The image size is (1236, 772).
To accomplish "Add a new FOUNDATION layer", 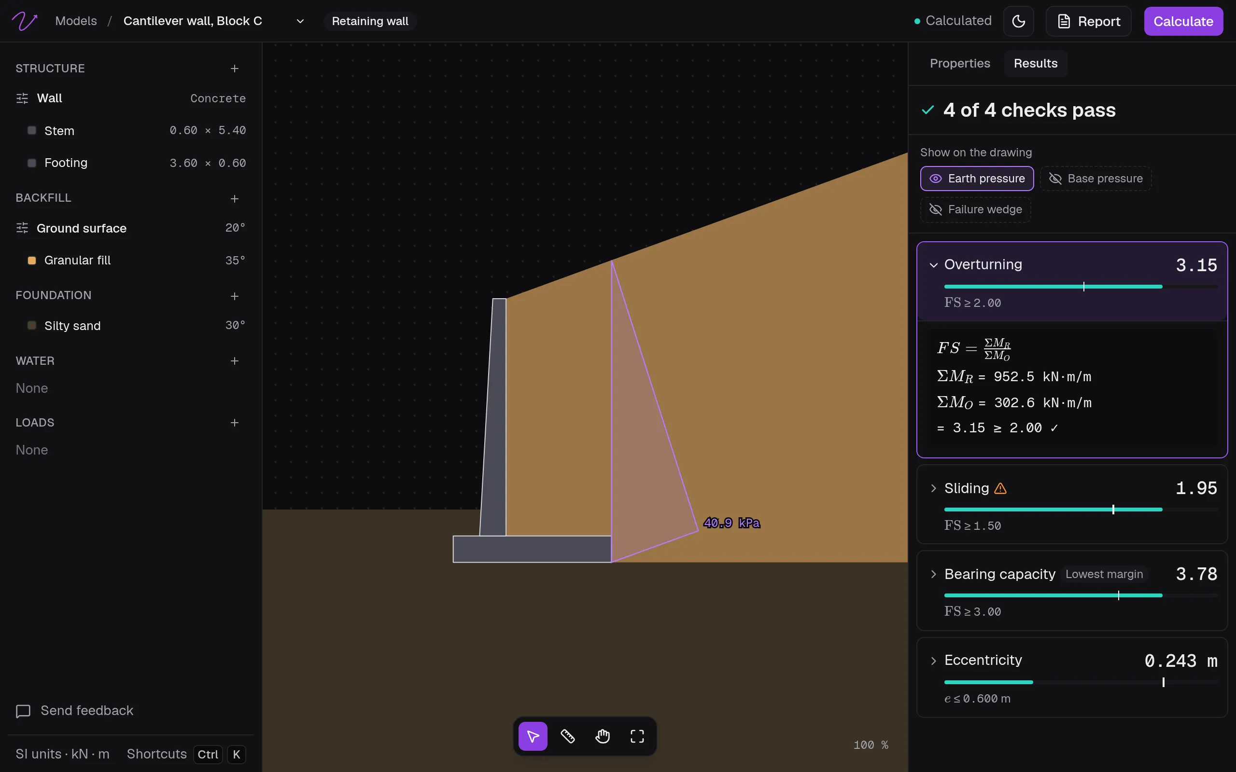I will pos(235,296).
